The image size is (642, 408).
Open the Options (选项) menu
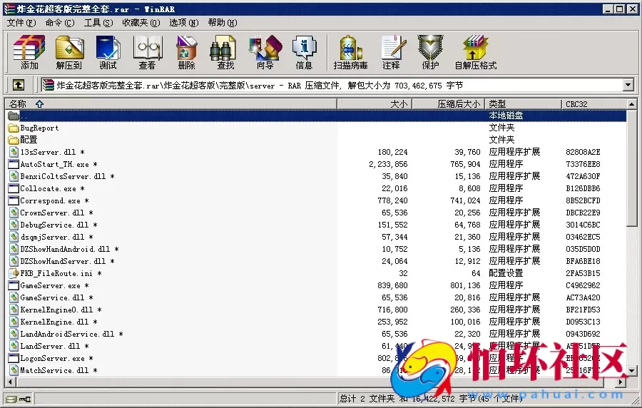click(x=184, y=23)
